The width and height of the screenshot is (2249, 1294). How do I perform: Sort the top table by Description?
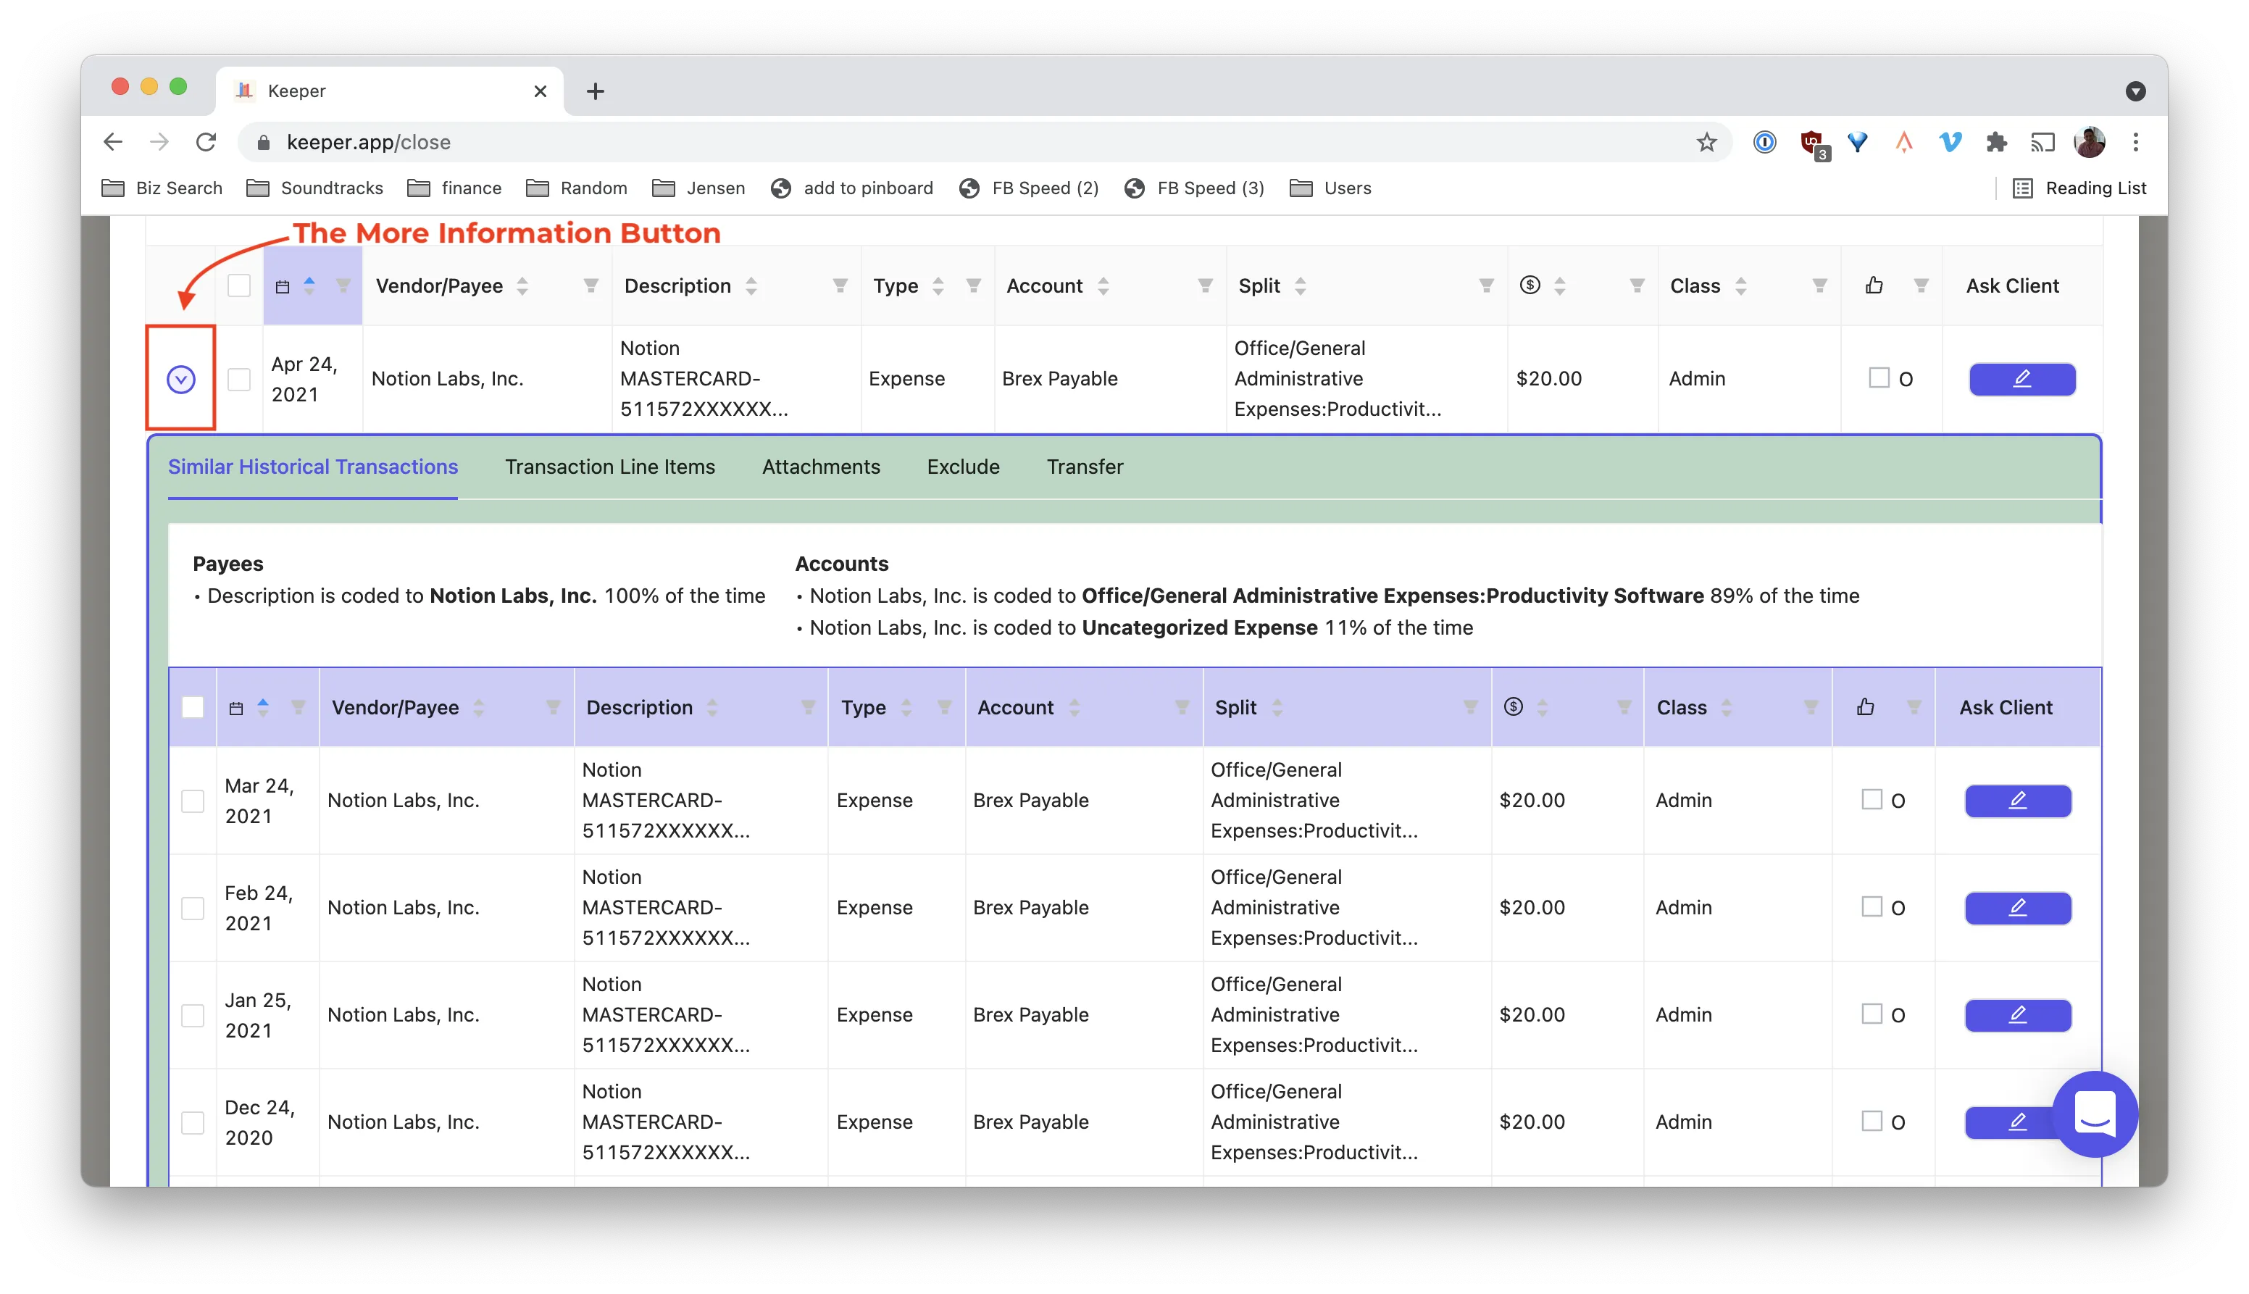(752, 286)
